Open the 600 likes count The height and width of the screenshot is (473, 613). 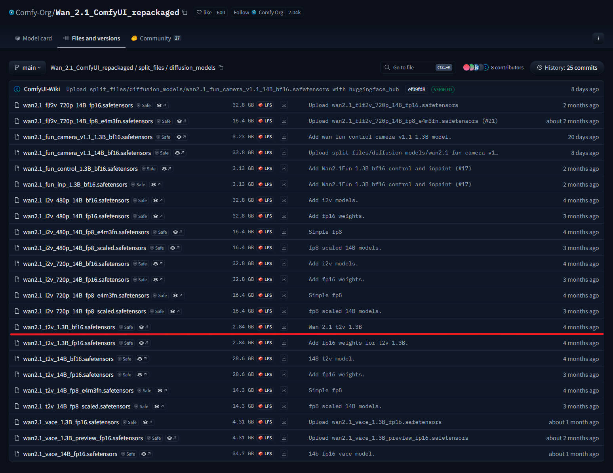pos(221,12)
